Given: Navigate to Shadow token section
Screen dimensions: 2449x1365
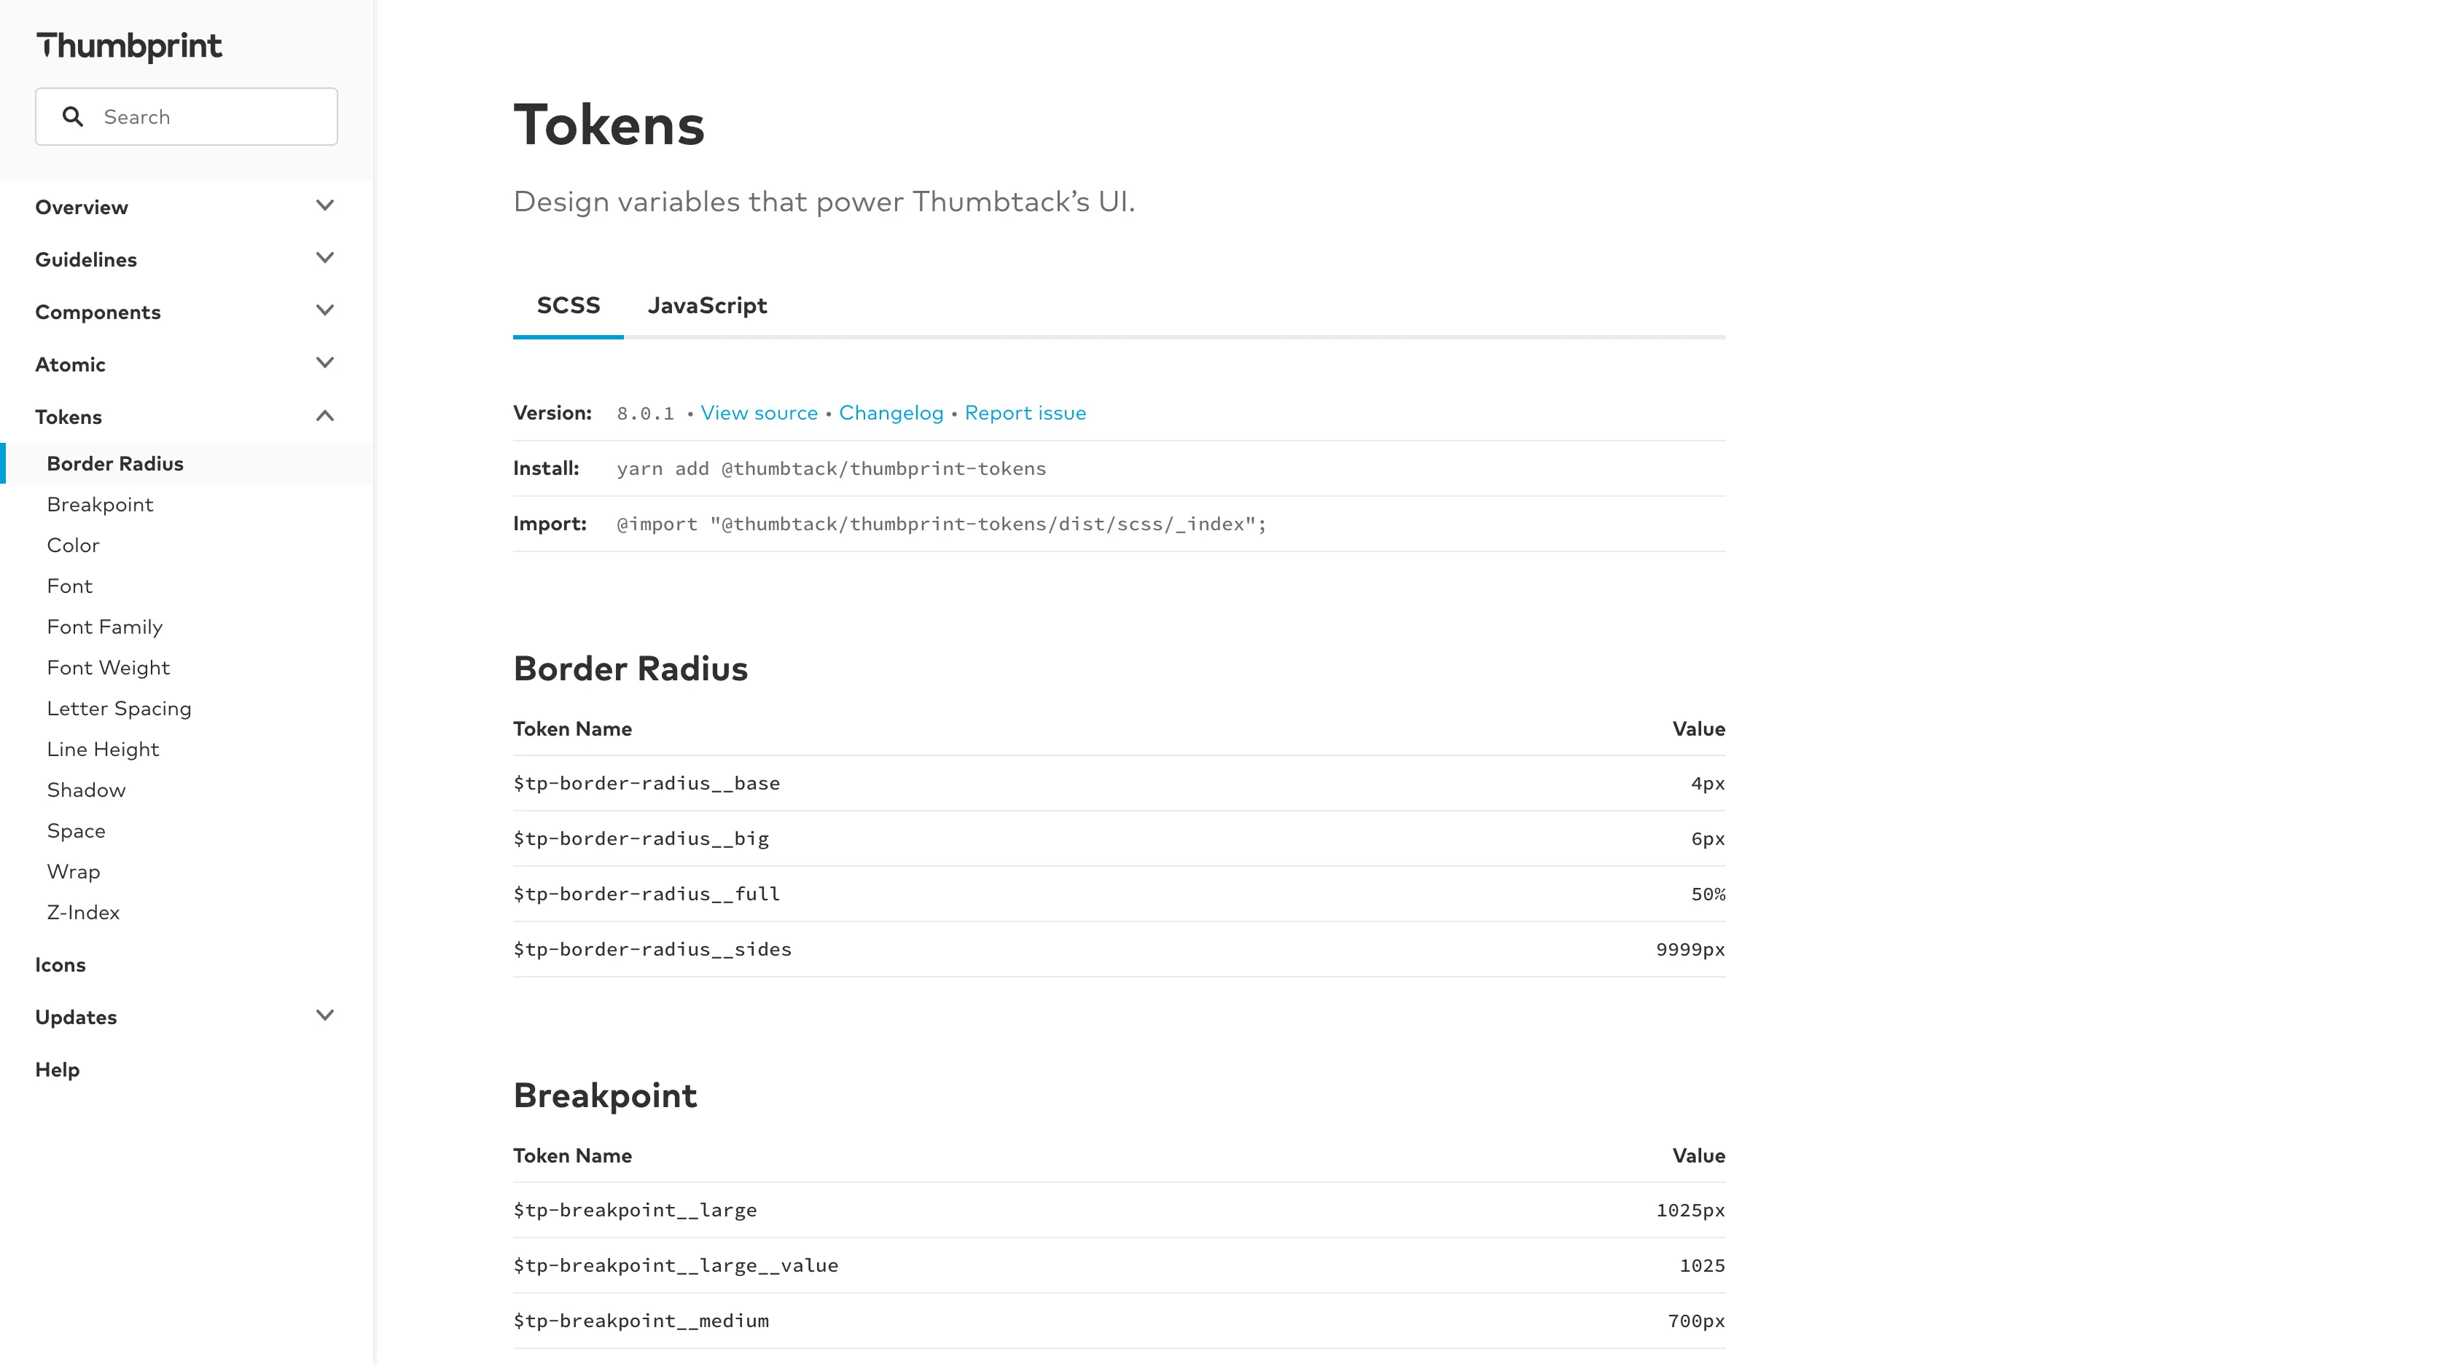Looking at the screenshot, I should tap(86, 788).
